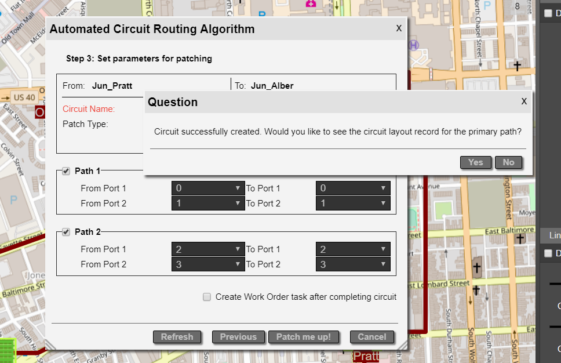Expand Path 1 To Port 2 dropdown

pos(353,204)
